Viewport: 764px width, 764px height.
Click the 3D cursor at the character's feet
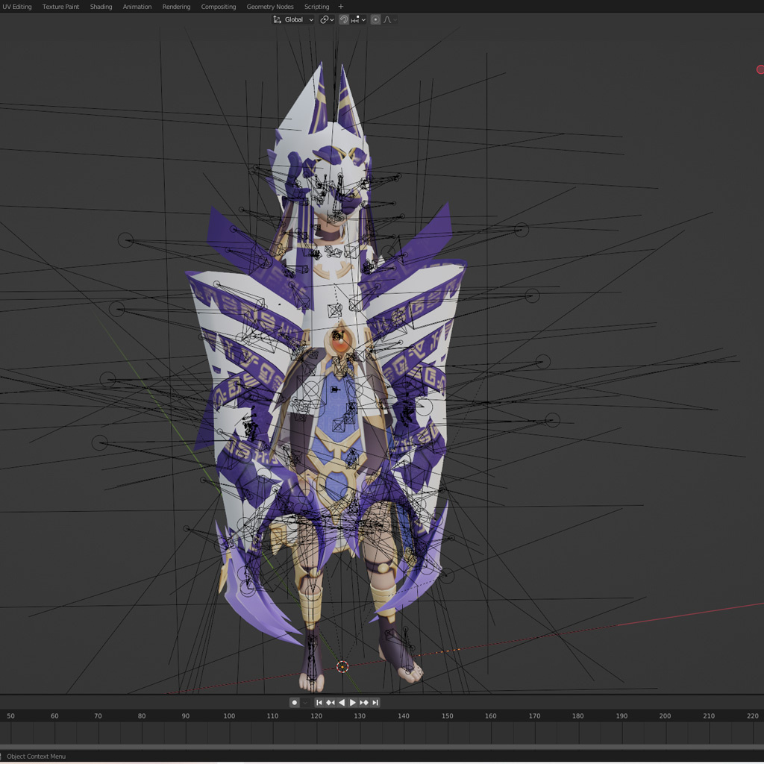342,666
